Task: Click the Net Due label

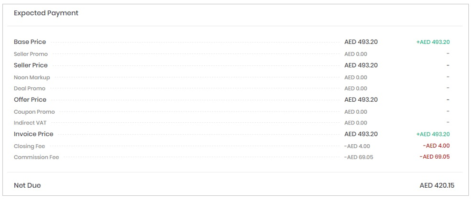Action: point(27,185)
